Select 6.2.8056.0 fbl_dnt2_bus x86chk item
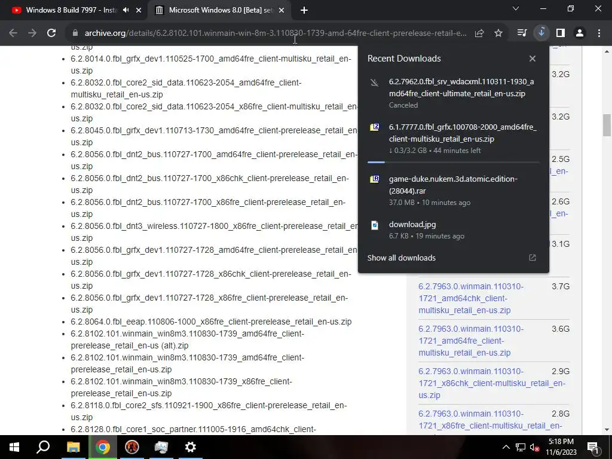Screen dimensions: 612x459 click(210, 184)
